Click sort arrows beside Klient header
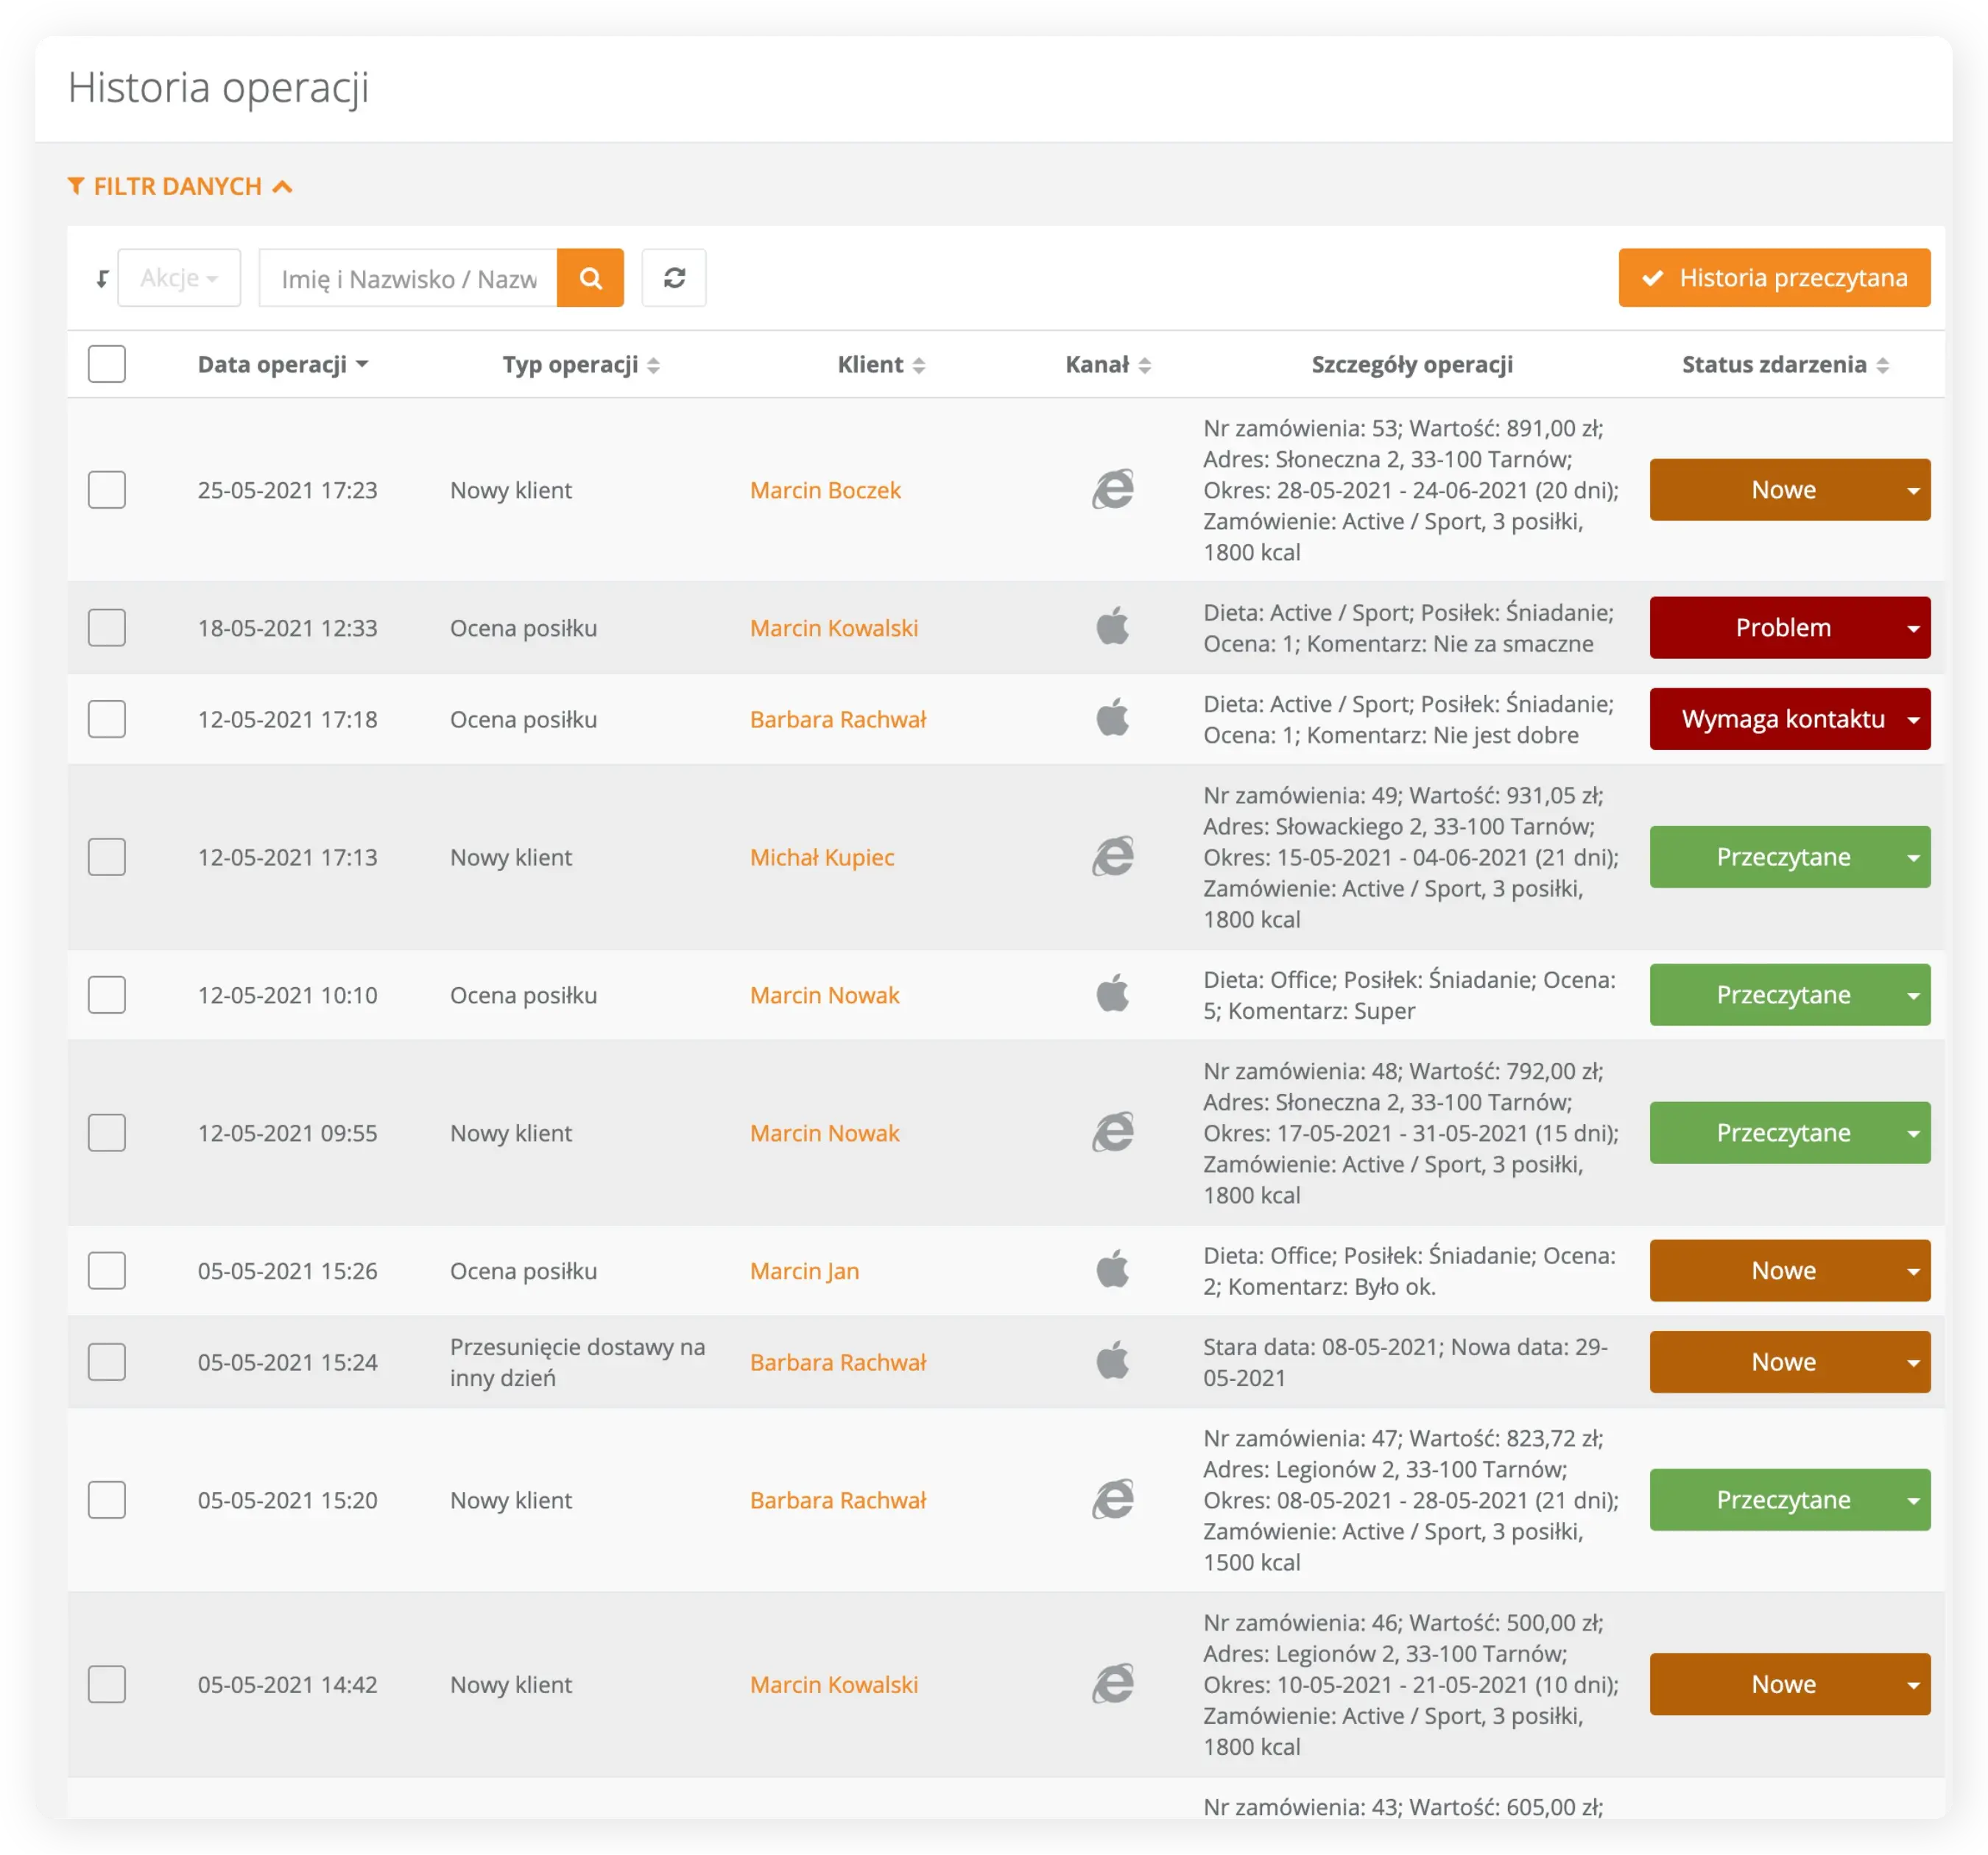 pyautogui.click(x=919, y=366)
